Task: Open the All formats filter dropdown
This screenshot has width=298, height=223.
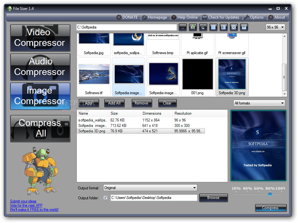Action: pyautogui.click(x=259, y=103)
